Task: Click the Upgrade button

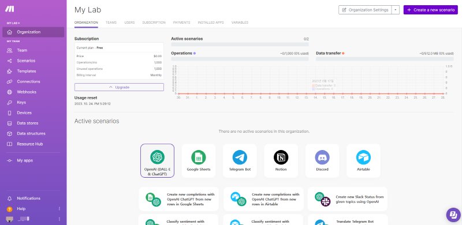Action: tap(119, 87)
